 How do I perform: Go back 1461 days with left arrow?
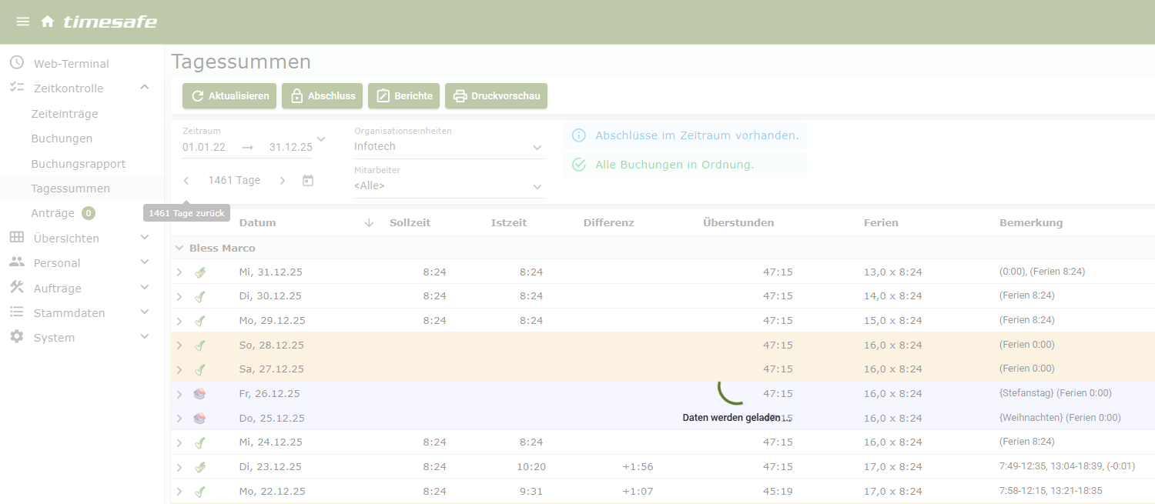pyautogui.click(x=186, y=180)
